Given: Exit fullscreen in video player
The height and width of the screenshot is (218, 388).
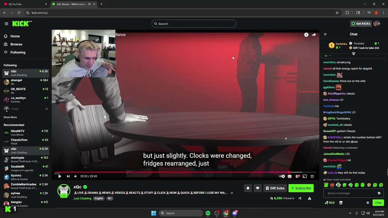Looking at the screenshot, I should 312,176.
